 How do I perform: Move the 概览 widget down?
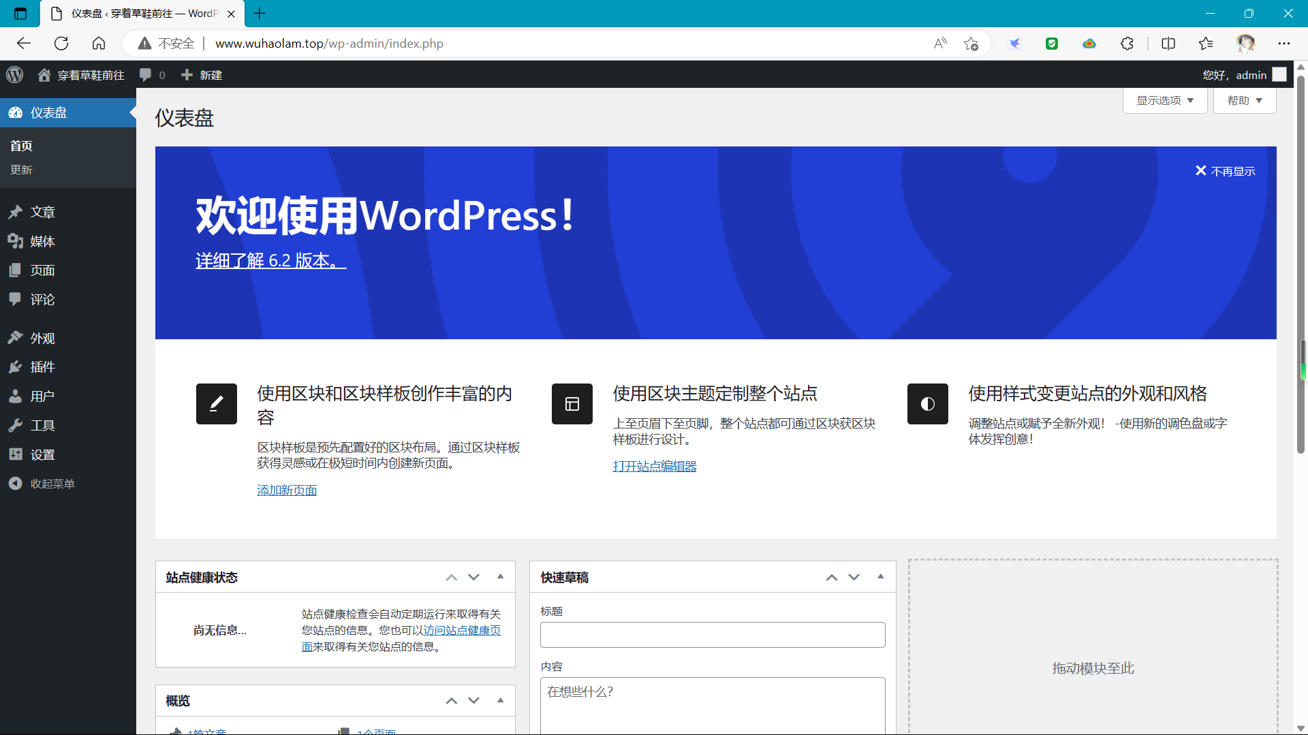point(474,701)
